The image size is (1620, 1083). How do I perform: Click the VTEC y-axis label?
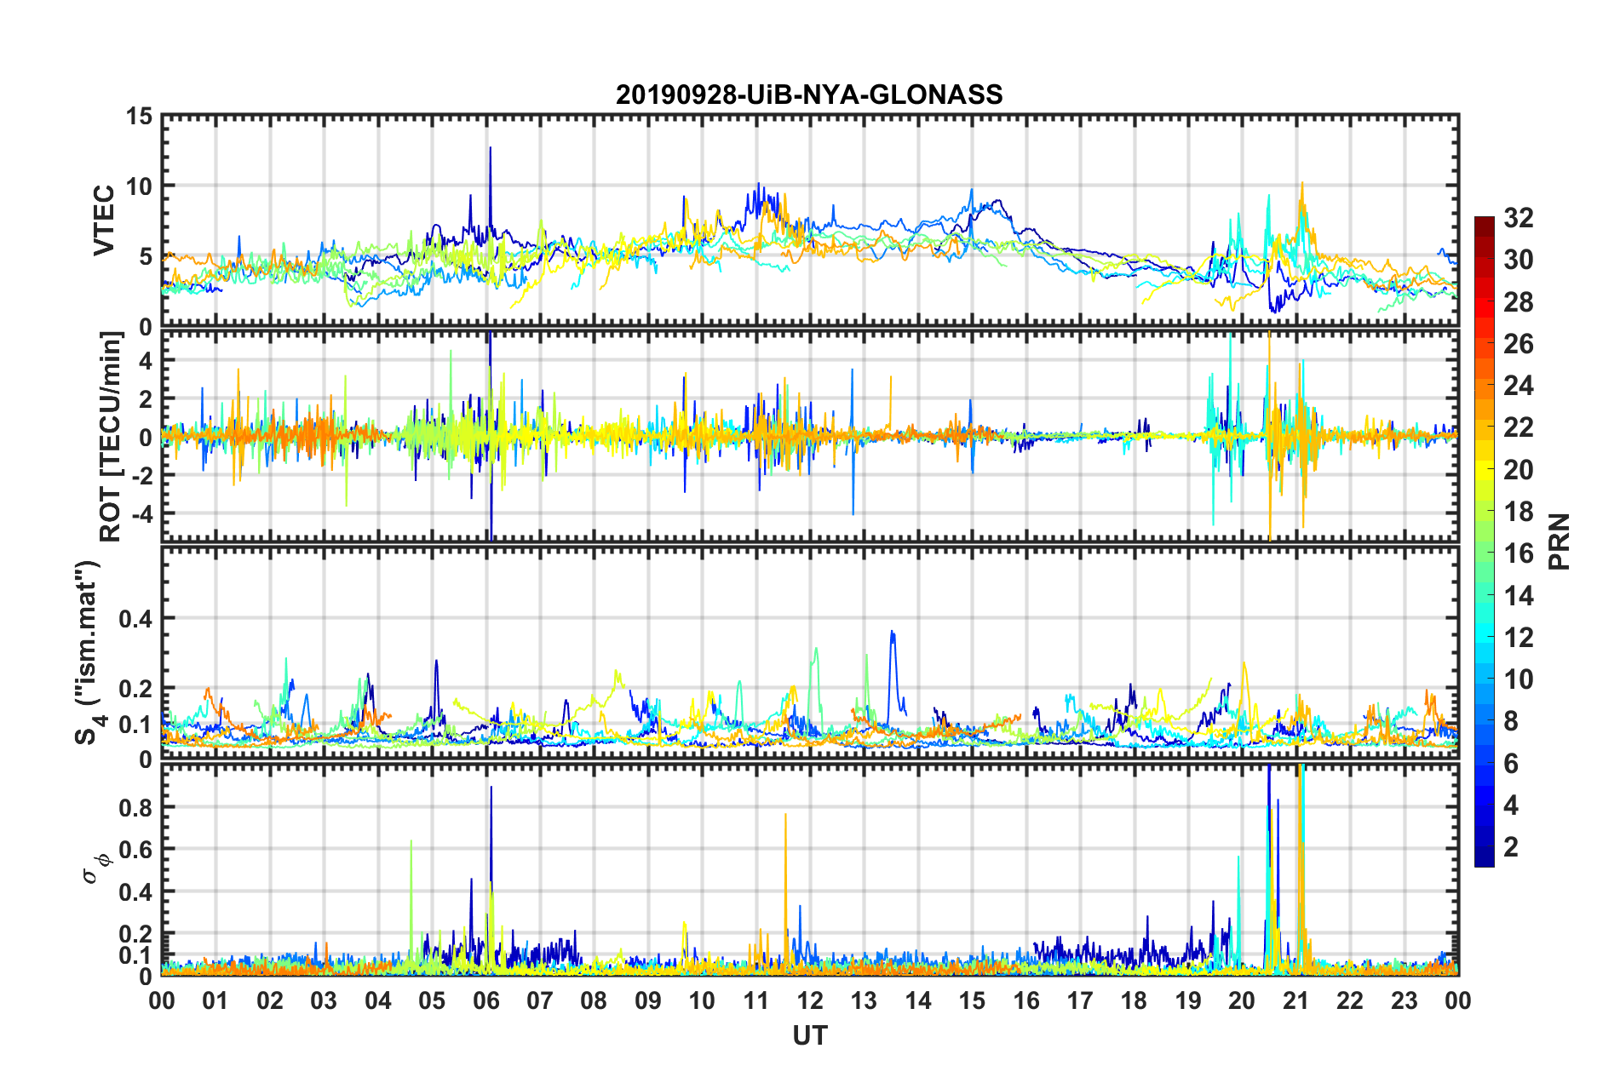104,220
